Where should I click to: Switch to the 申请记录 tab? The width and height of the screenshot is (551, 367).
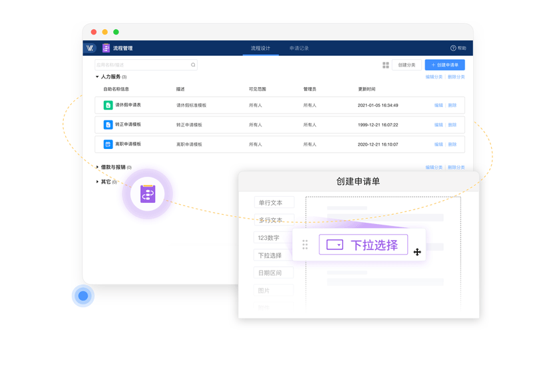(x=299, y=48)
